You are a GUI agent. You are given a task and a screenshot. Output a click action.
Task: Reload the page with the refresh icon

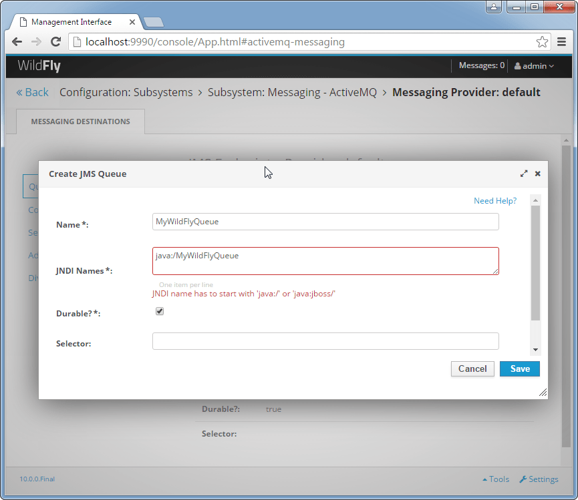(x=55, y=41)
